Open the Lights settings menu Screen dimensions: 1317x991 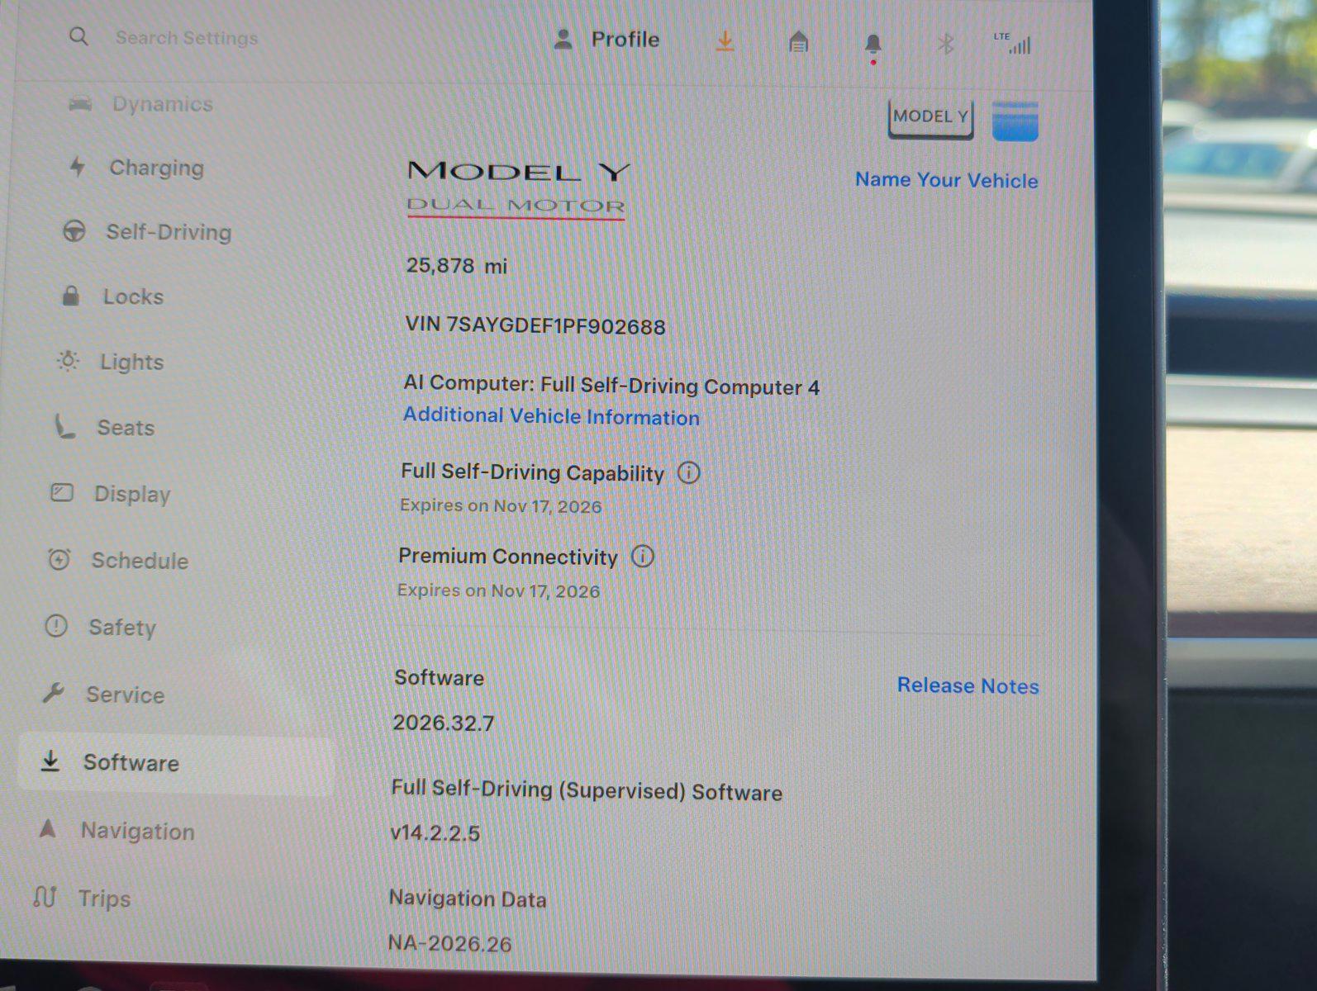pyautogui.click(x=110, y=362)
